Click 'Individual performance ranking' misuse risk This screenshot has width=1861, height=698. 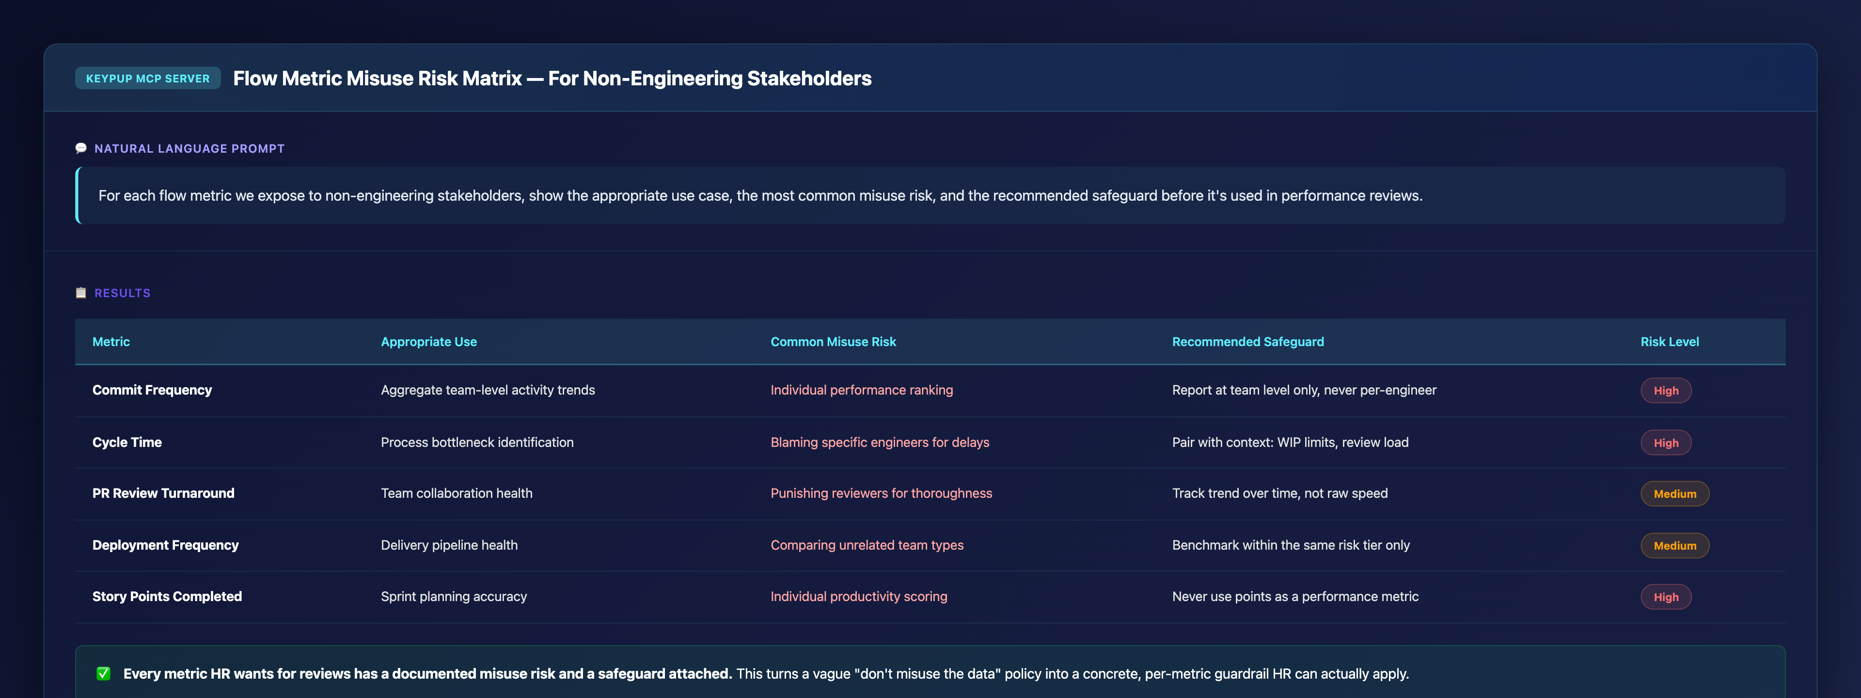(x=861, y=390)
